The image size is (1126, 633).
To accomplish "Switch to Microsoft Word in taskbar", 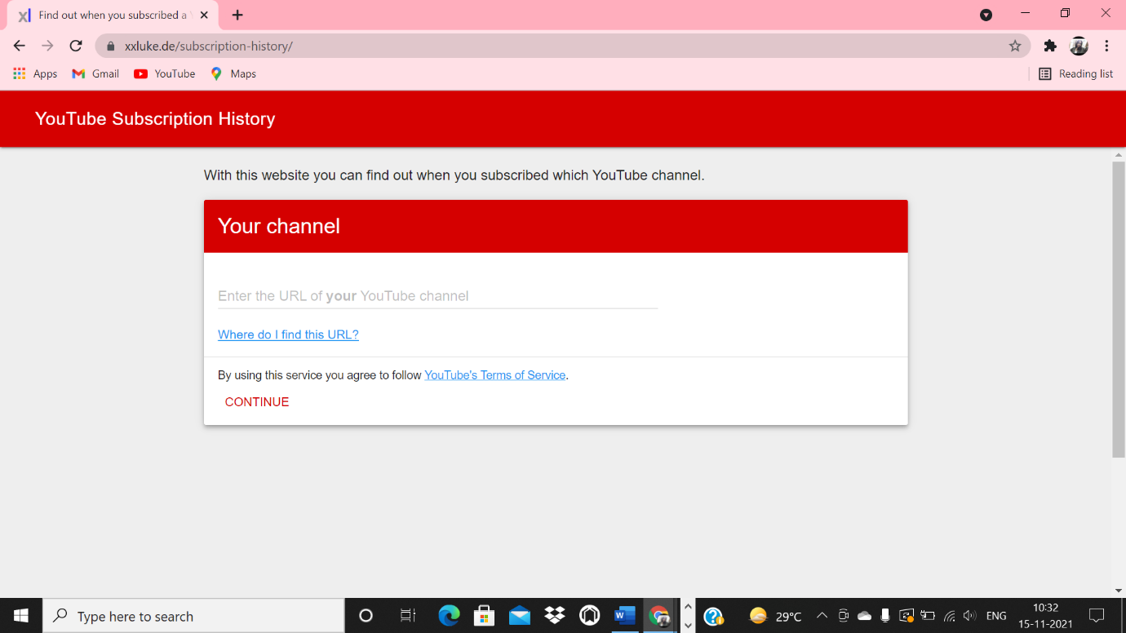I will click(625, 616).
